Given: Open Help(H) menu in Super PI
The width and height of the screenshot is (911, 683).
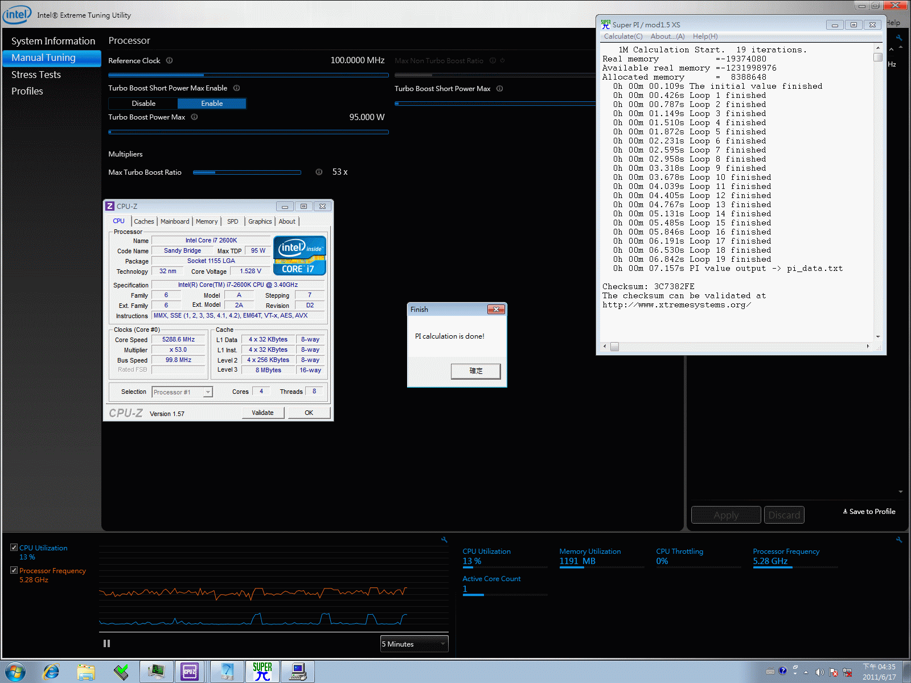Looking at the screenshot, I should pyautogui.click(x=705, y=36).
